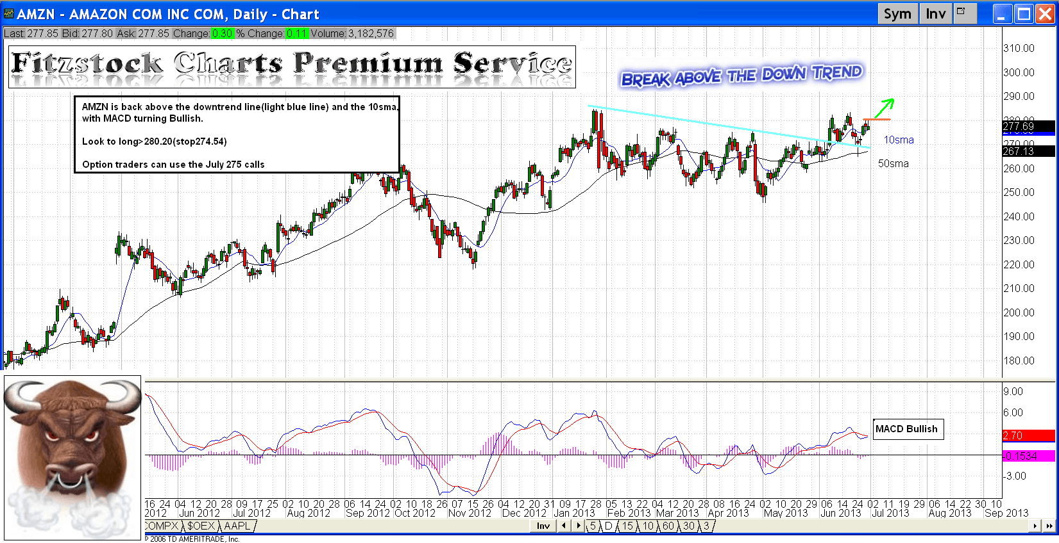Image resolution: width=1059 pixels, height=543 pixels.
Task: Switch to the COMPX symbol tab
Action: (162, 526)
